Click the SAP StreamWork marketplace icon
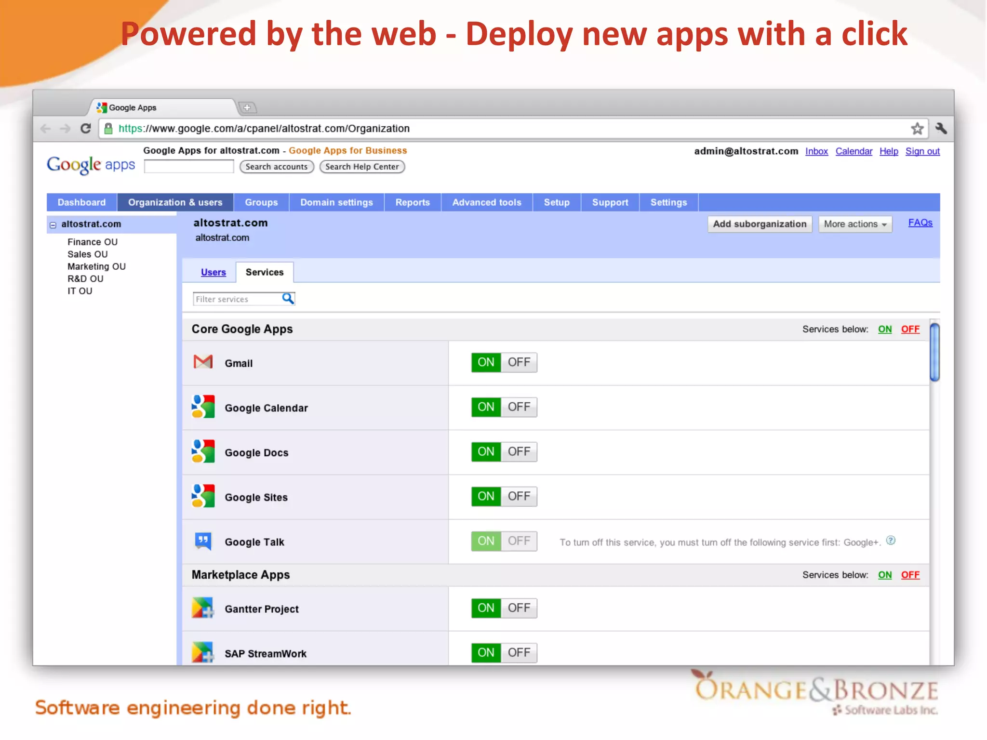987x740 pixels. 203,653
